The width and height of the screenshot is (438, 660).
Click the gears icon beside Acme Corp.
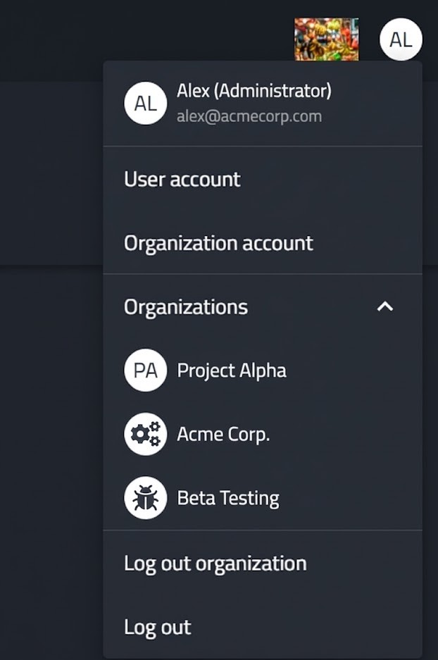tap(146, 434)
